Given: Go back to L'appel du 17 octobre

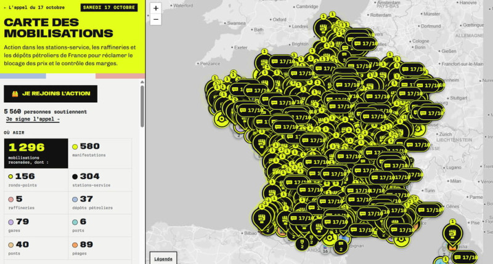Looking at the screenshot, I should pyautogui.click(x=35, y=7).
